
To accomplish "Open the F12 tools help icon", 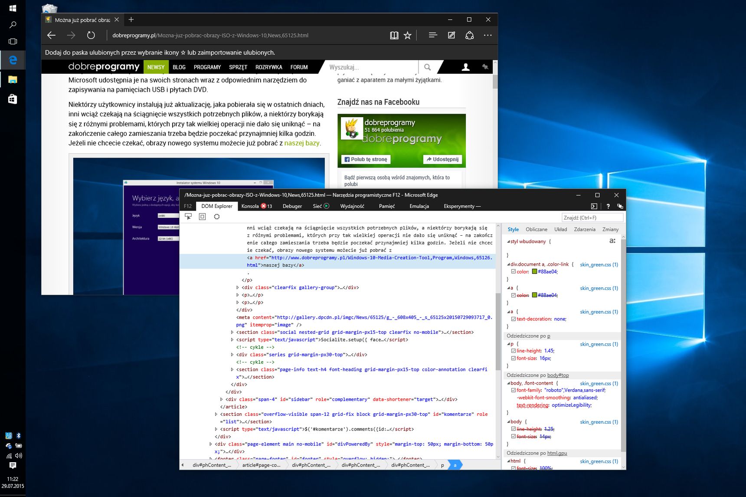I will click(608, 206).
